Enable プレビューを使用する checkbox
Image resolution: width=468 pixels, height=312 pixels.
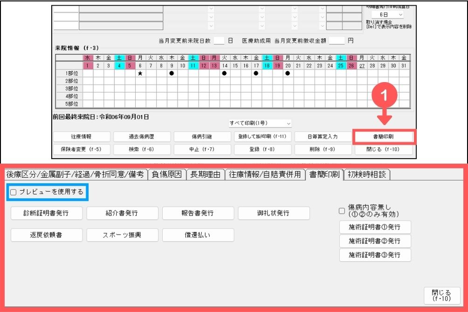14,192
